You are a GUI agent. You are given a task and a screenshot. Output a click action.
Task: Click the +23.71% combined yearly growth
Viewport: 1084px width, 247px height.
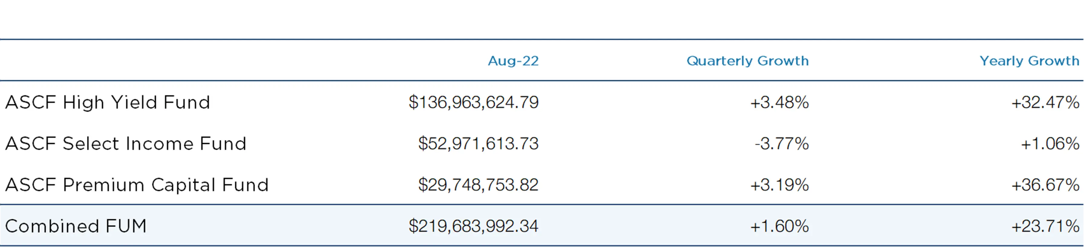[x=1045, y=226]
